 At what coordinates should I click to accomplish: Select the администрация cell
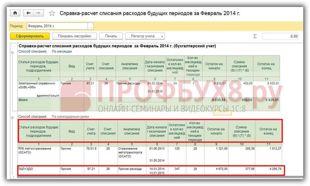coord(48,96)
